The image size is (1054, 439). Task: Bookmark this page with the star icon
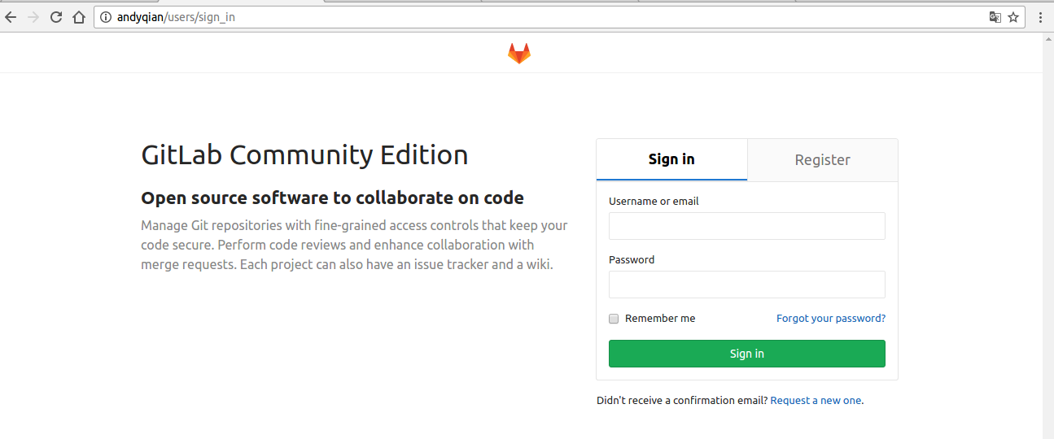coord(1013,17)
